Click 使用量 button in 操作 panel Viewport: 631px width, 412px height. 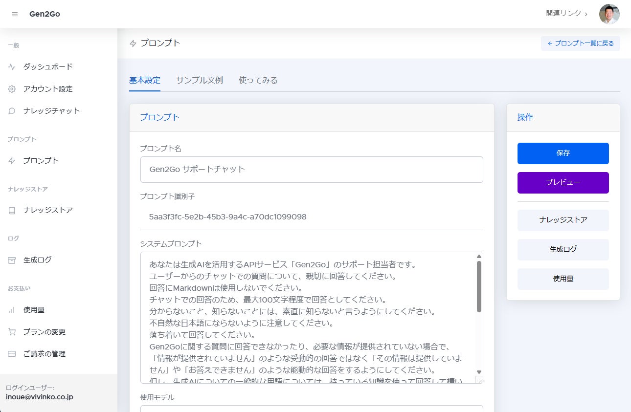pyautogui.click(x=563, y=279)
